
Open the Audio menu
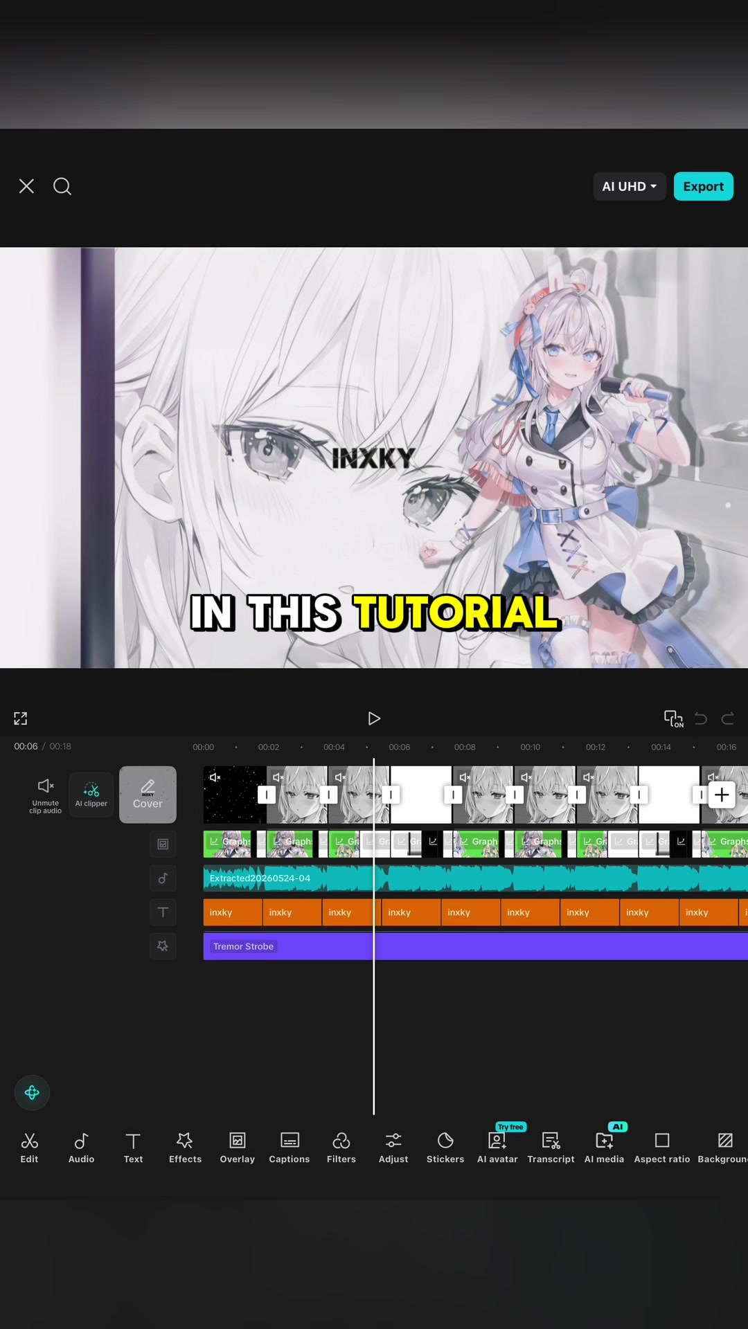(x=81, y=1148)
